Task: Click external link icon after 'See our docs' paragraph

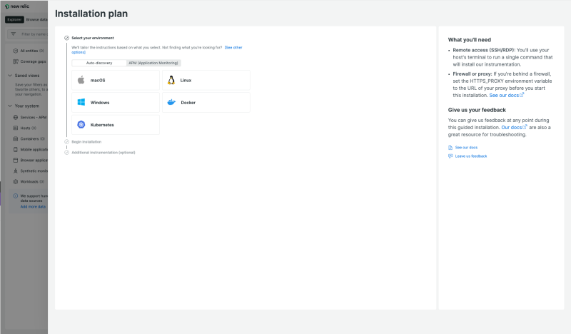Action: tap(522, 95)
